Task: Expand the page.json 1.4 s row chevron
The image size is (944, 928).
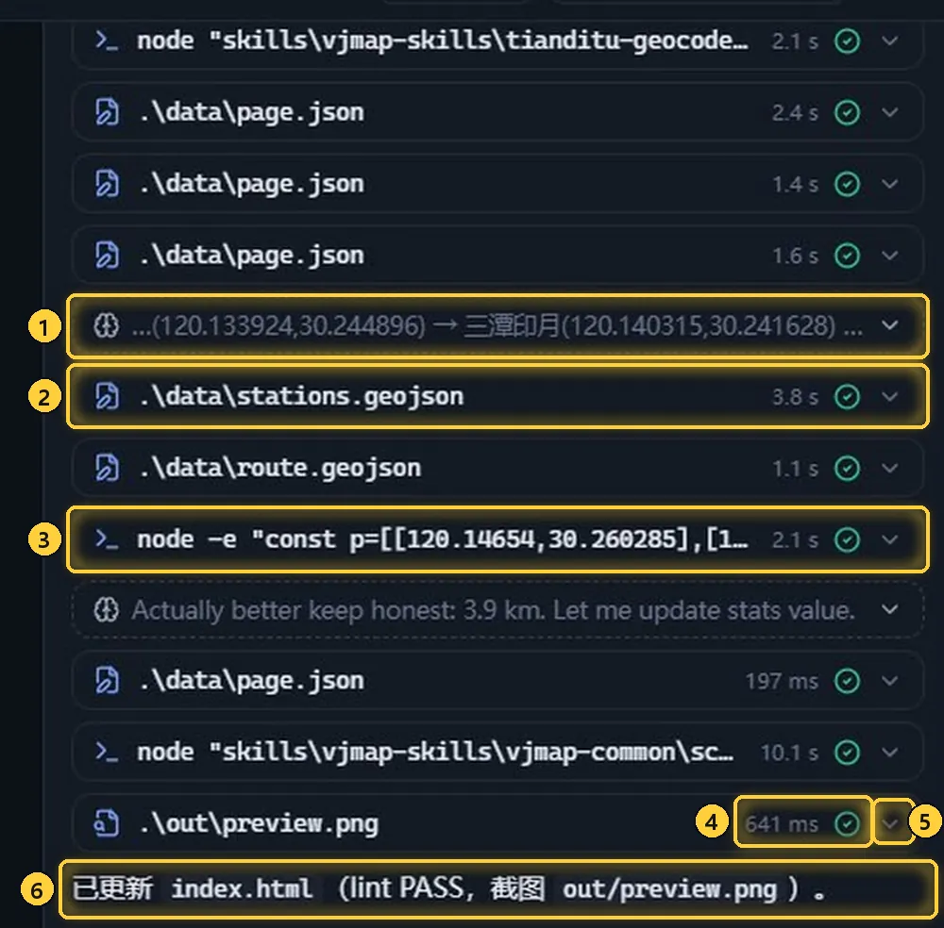Action: point(890,184)
